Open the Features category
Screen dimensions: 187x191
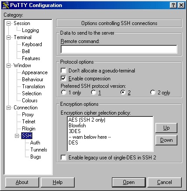click(31, 58)
